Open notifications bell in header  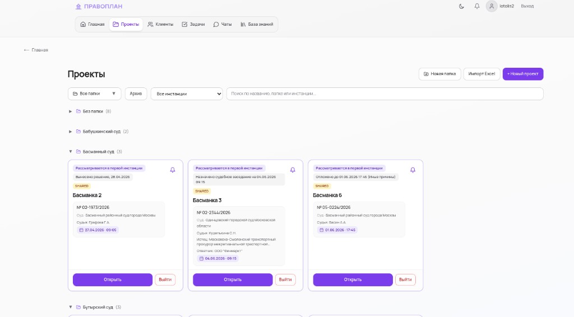(x=477, y=6)
